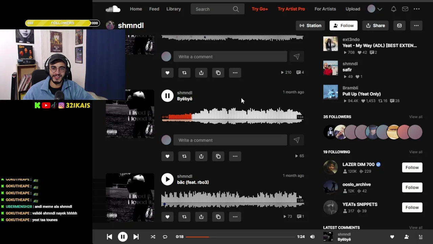Like current song in player bar
Image resolution: width=433 pixels, height=244 pixels.
[392, 237]
